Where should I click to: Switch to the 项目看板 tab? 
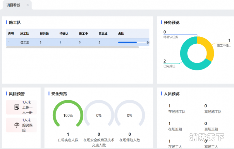point(13,5)
